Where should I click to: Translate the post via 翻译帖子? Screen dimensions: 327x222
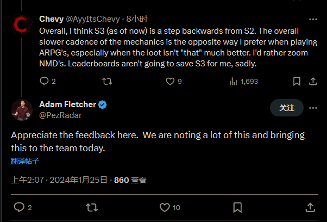(25, 161)
